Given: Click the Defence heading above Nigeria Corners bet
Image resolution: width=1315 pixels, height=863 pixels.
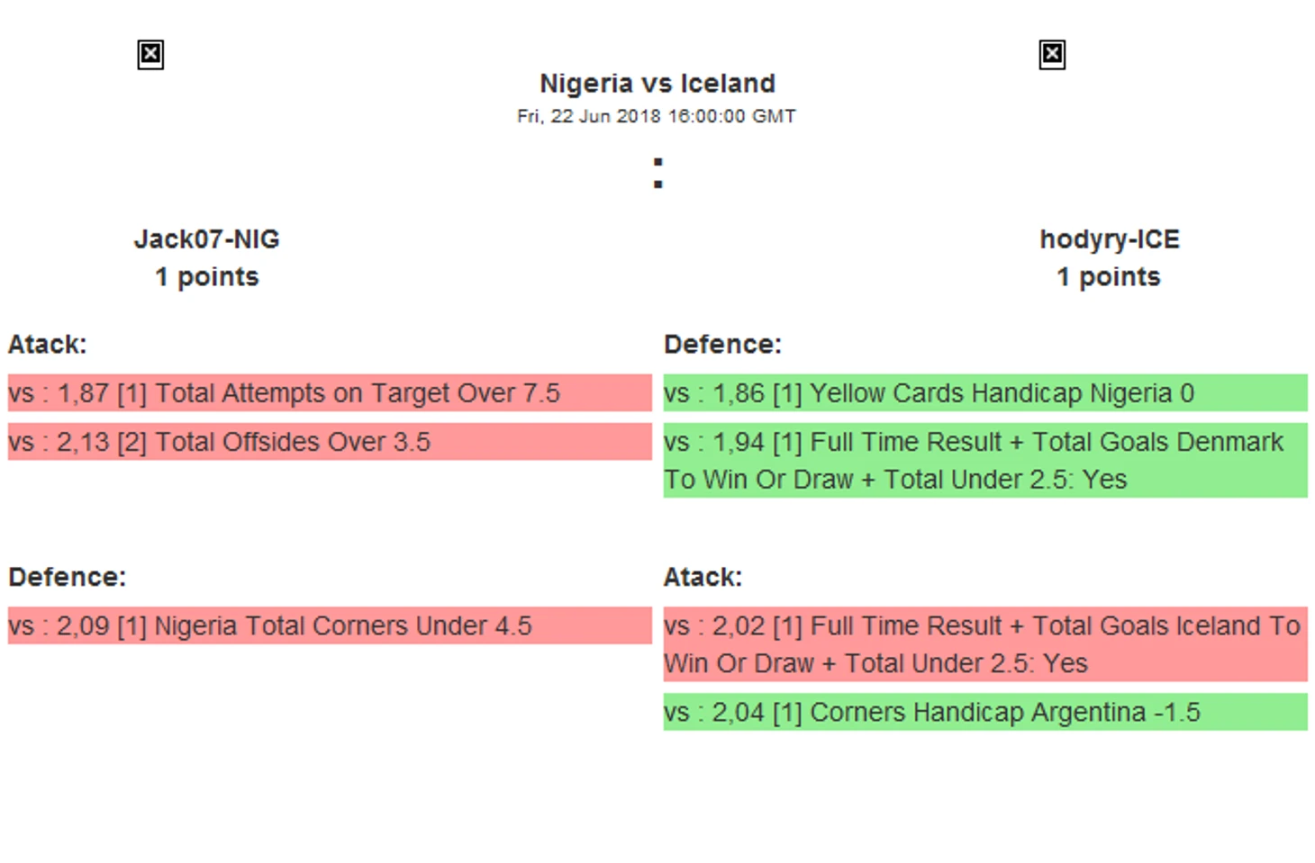Looking at the screenshot, I should coord(68,577).
